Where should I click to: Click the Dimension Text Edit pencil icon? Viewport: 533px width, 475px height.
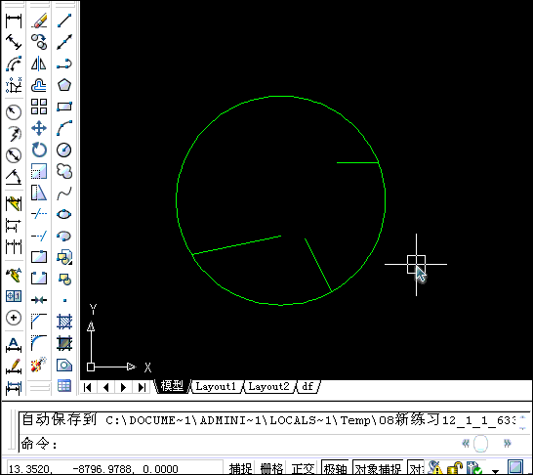tap(14, 366)
